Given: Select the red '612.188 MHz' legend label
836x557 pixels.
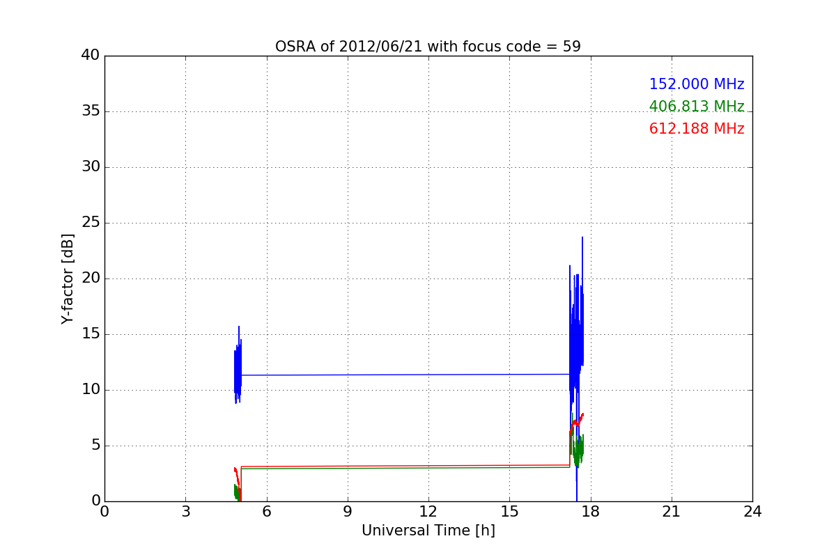Looking at the screenshot, I should (x=697, y=129).
